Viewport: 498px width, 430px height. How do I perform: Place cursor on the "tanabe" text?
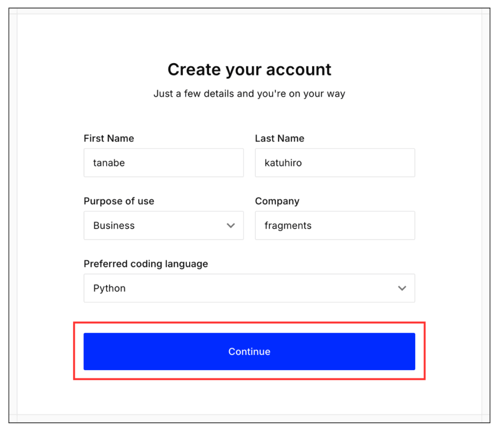(109, 163)
